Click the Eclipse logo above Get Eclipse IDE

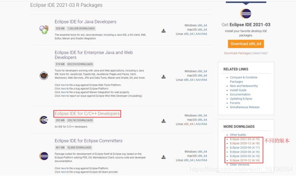tap(246, 14)
